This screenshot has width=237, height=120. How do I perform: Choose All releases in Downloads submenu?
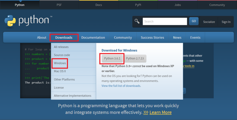pyautogui.click(x=73, y=47)
